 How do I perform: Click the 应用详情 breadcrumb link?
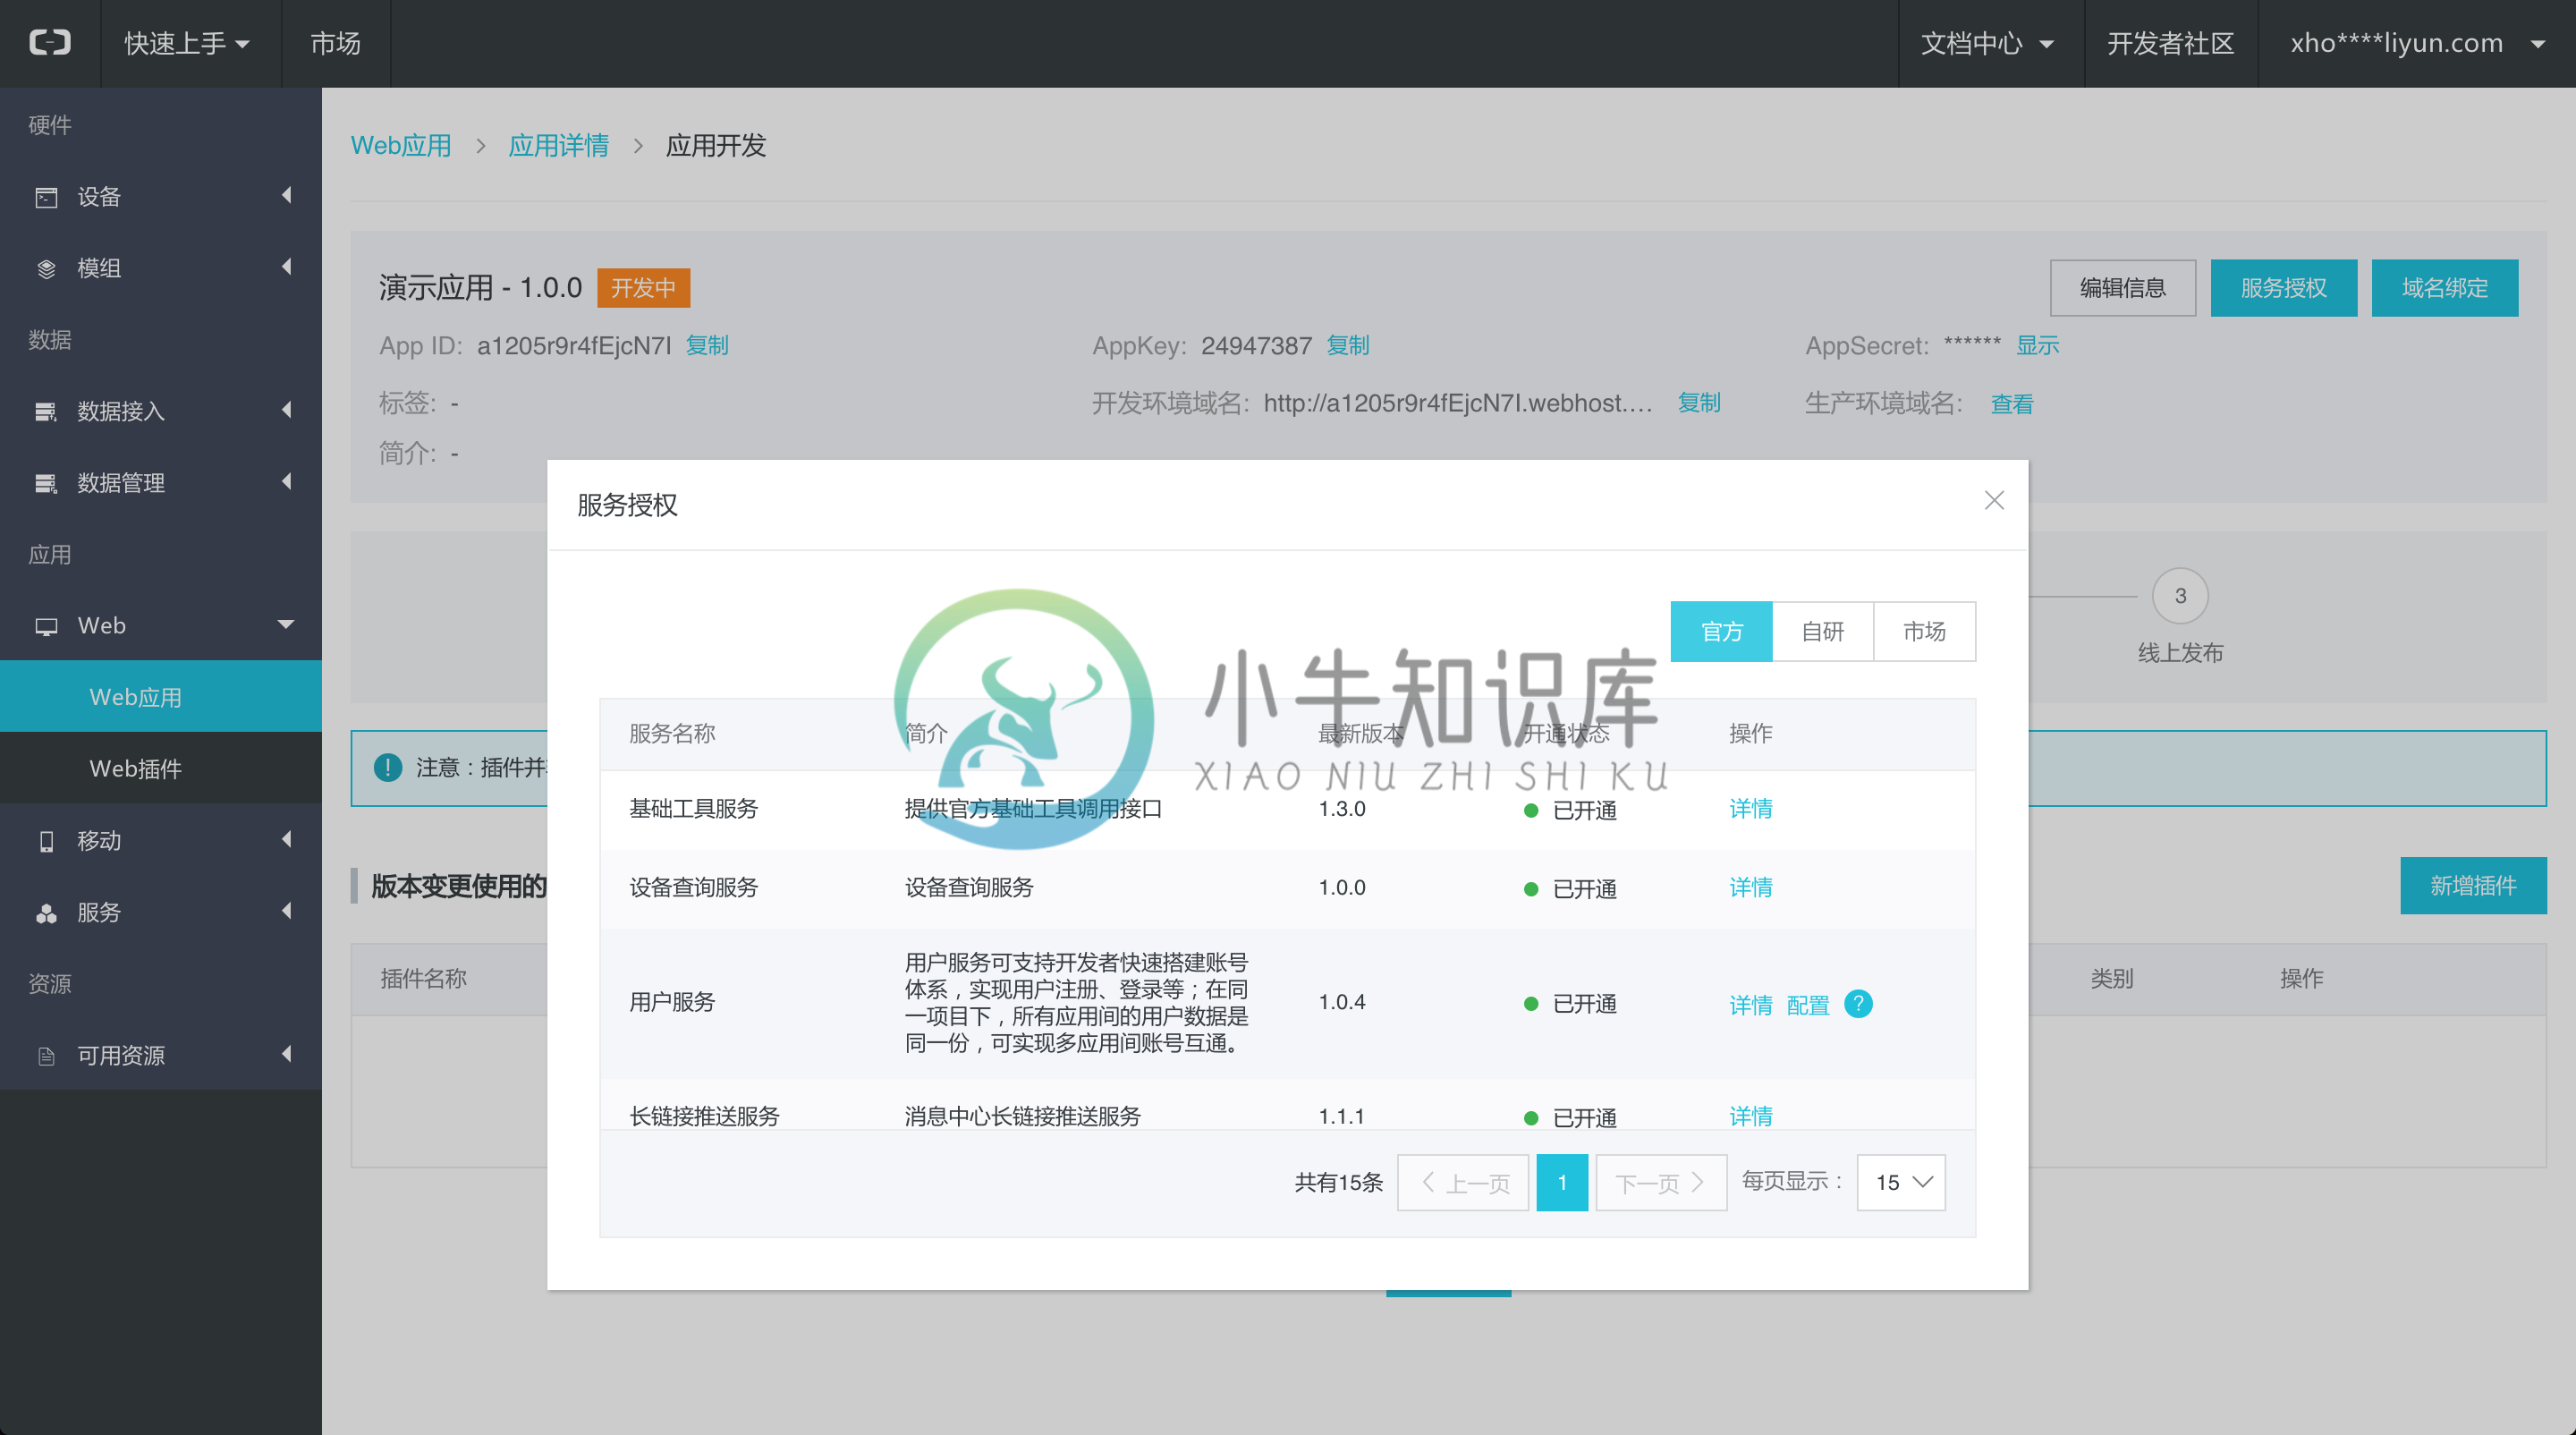click(559, 146)
